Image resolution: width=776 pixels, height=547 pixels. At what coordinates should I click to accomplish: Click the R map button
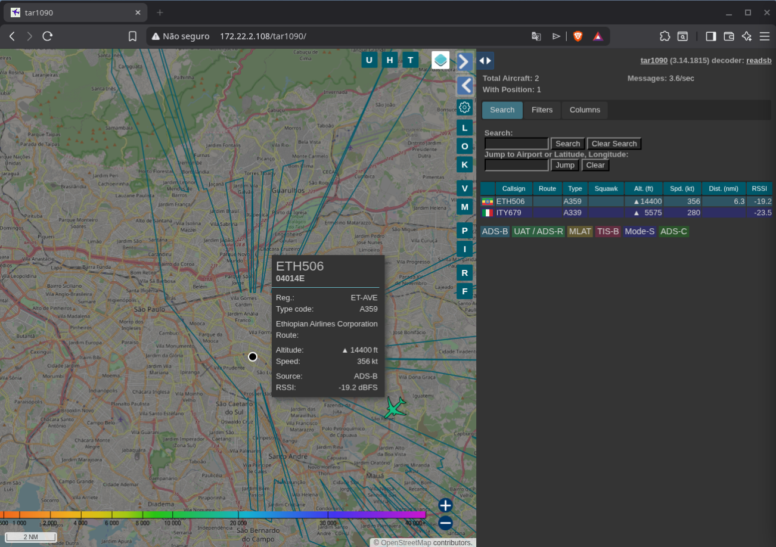point(465,273)
